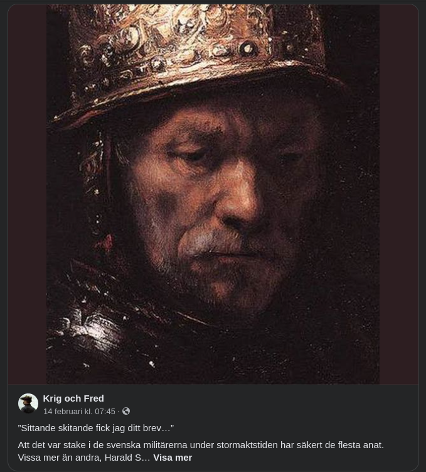Open the painting of the helmeted man
Image resolution: width=426 pixels, height=472 pixels.
click(213, 194)
